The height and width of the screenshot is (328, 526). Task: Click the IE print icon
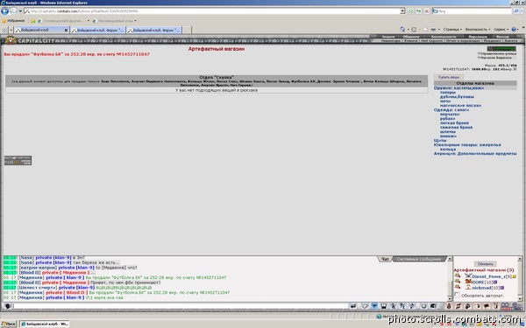(x=433, y=30)
